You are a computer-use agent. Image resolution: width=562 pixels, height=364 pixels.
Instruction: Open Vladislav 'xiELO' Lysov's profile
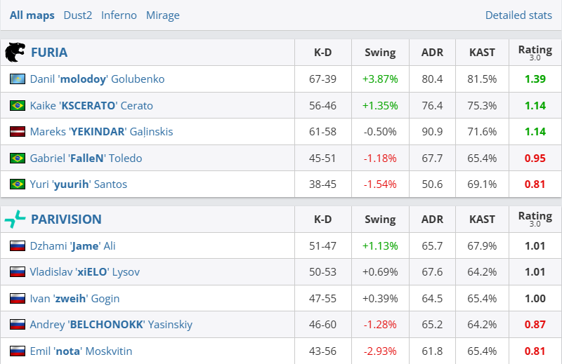click(x=84, y=272)
